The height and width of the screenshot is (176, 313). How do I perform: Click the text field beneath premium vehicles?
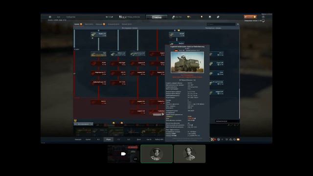[227, 121]
